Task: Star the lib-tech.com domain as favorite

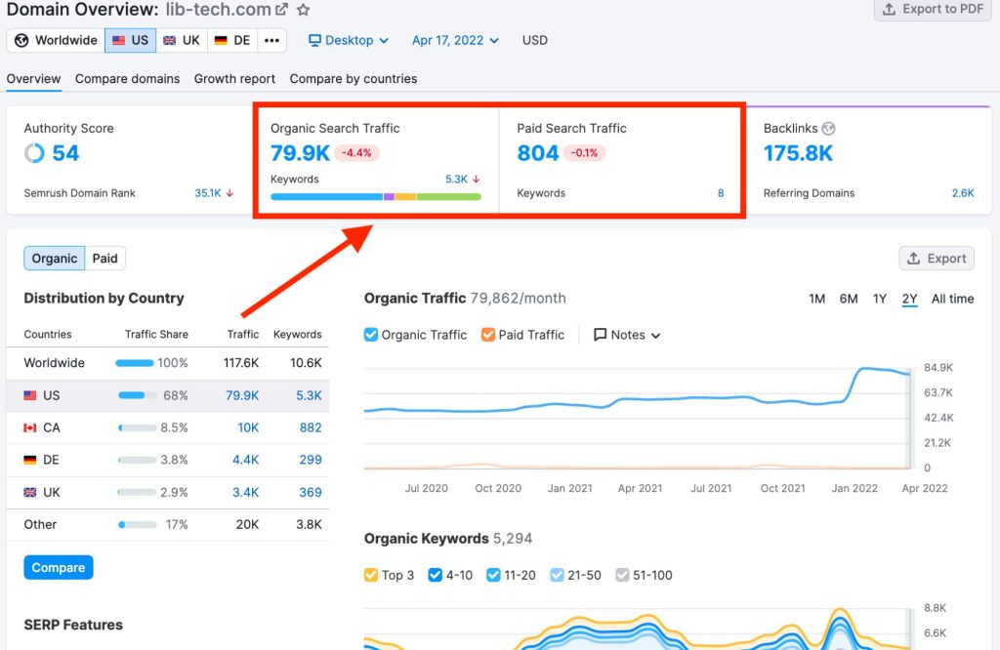Action: tap(303, 10)
